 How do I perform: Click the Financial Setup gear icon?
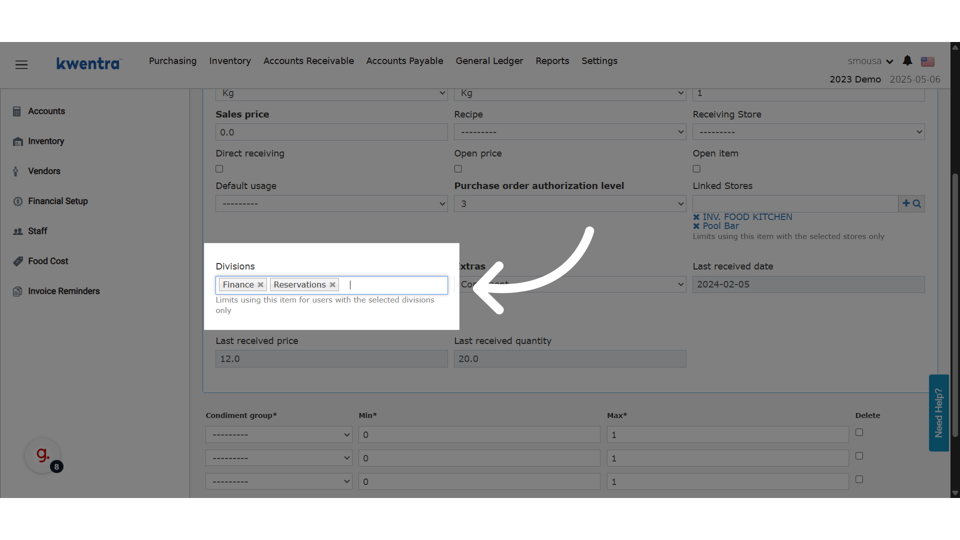click(18, 201)
